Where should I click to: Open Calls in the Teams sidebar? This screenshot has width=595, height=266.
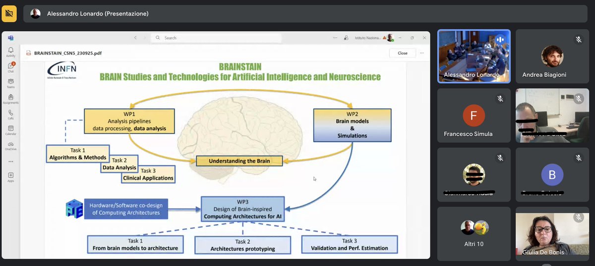[11, 115]
